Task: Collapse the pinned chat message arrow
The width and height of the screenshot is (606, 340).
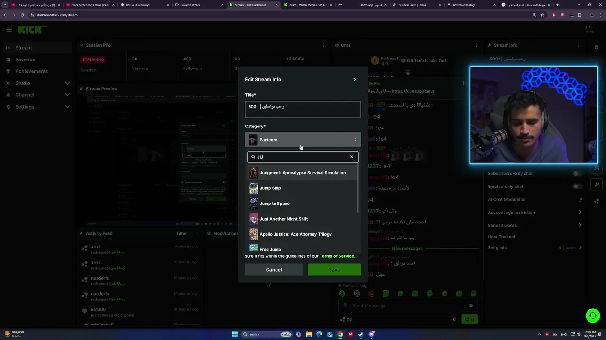Action: tap(408, 73)
